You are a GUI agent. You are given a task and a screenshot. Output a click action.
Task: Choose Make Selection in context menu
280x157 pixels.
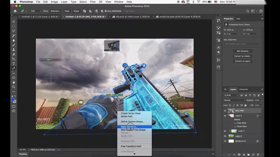134,127
